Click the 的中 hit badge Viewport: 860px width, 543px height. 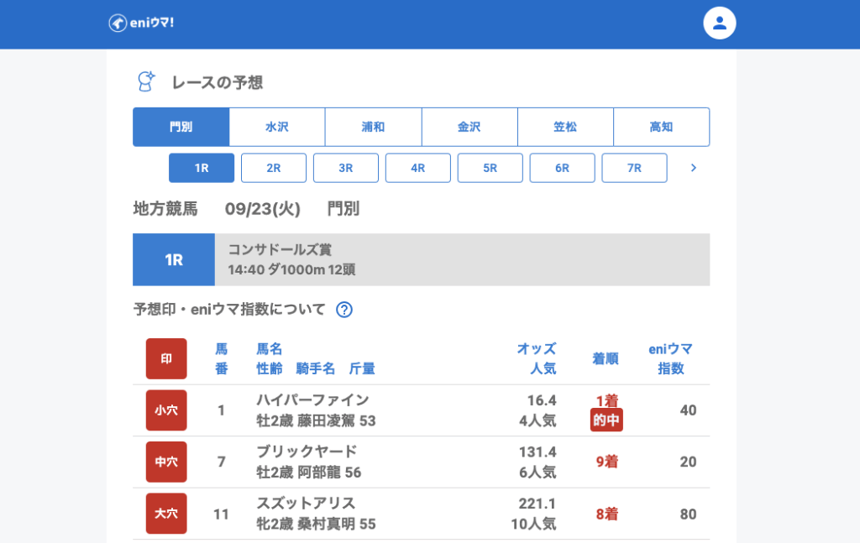click(606, 420)
